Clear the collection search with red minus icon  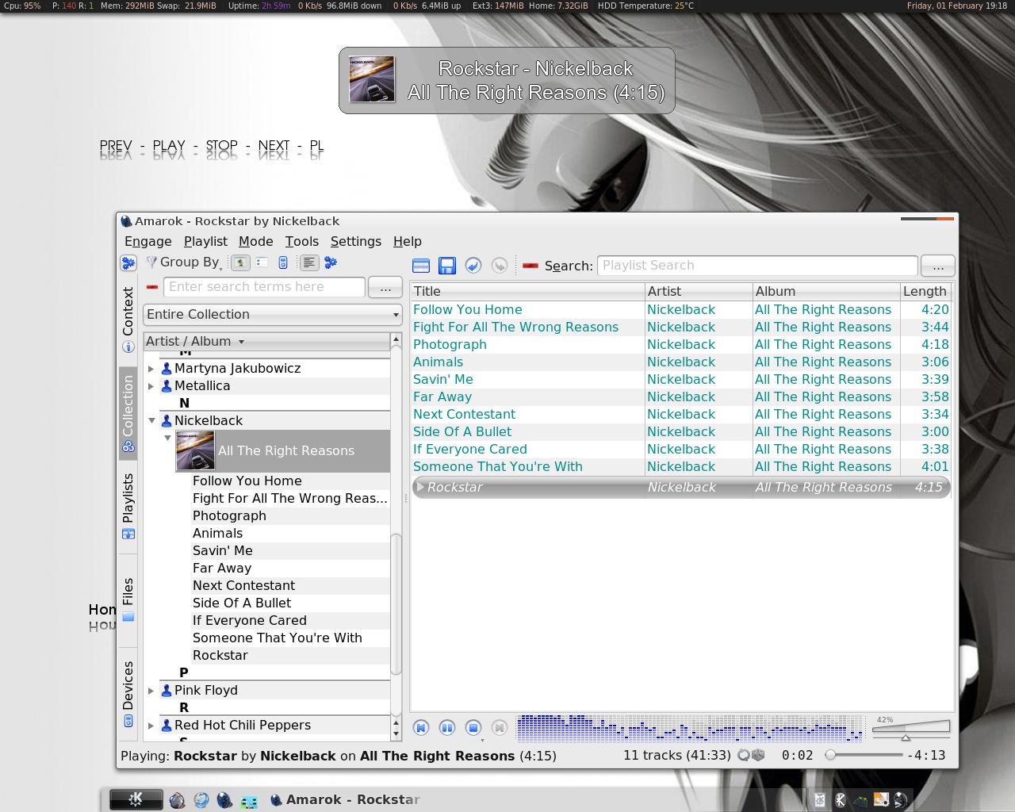(152, 287)
